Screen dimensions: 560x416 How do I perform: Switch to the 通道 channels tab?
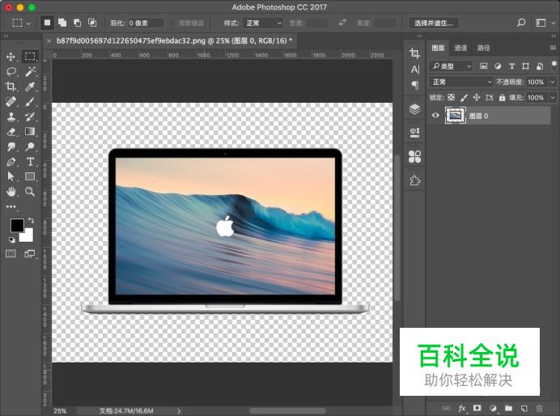[460, 48]
